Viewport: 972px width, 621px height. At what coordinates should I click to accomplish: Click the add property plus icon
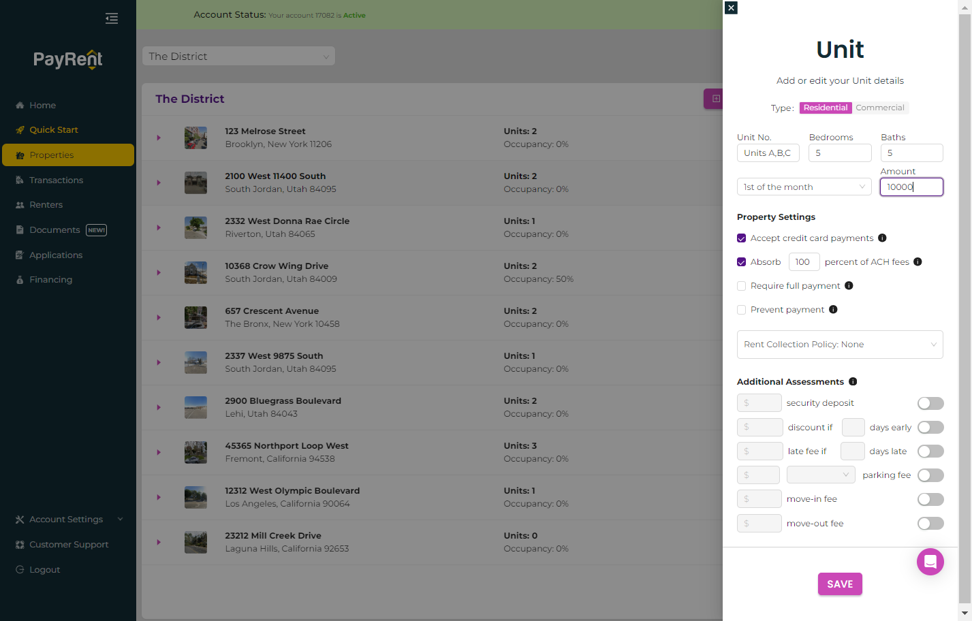point(716,99)
